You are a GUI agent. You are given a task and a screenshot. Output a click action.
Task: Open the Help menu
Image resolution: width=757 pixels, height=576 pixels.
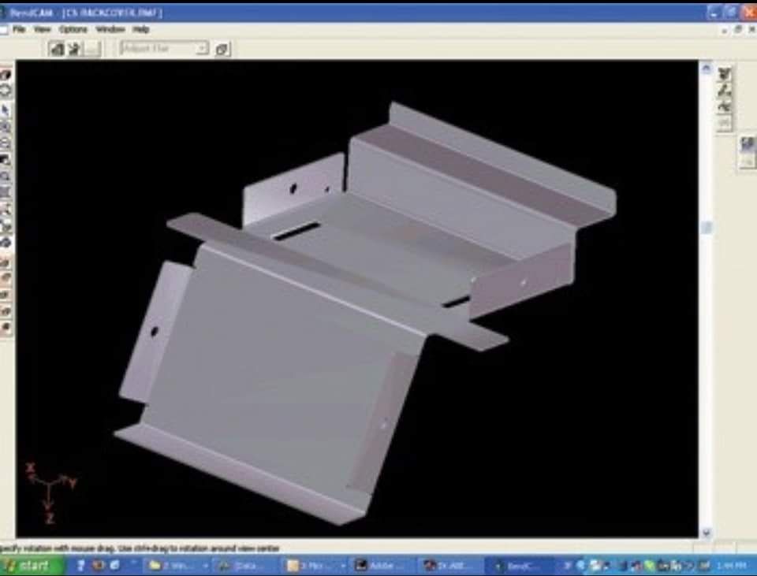(140, 29)
